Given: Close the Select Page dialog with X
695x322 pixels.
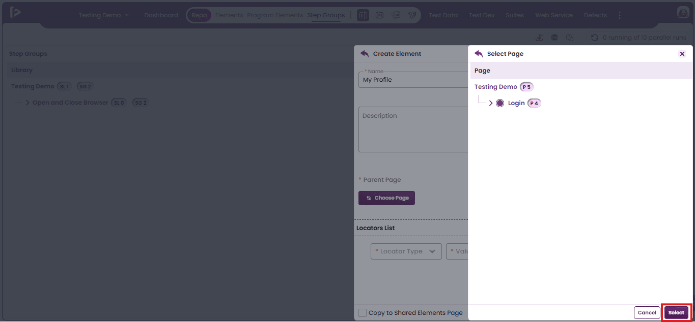Looking at the screenshot, I should [x=682, y=54].
